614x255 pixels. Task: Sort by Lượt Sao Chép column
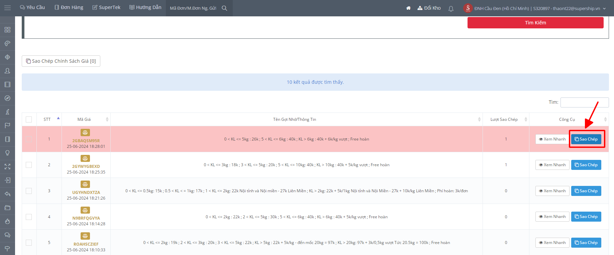click(x=506, y=119)
